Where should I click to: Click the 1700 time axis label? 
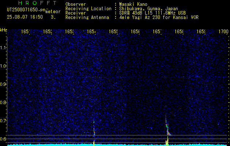click(223, 31)
